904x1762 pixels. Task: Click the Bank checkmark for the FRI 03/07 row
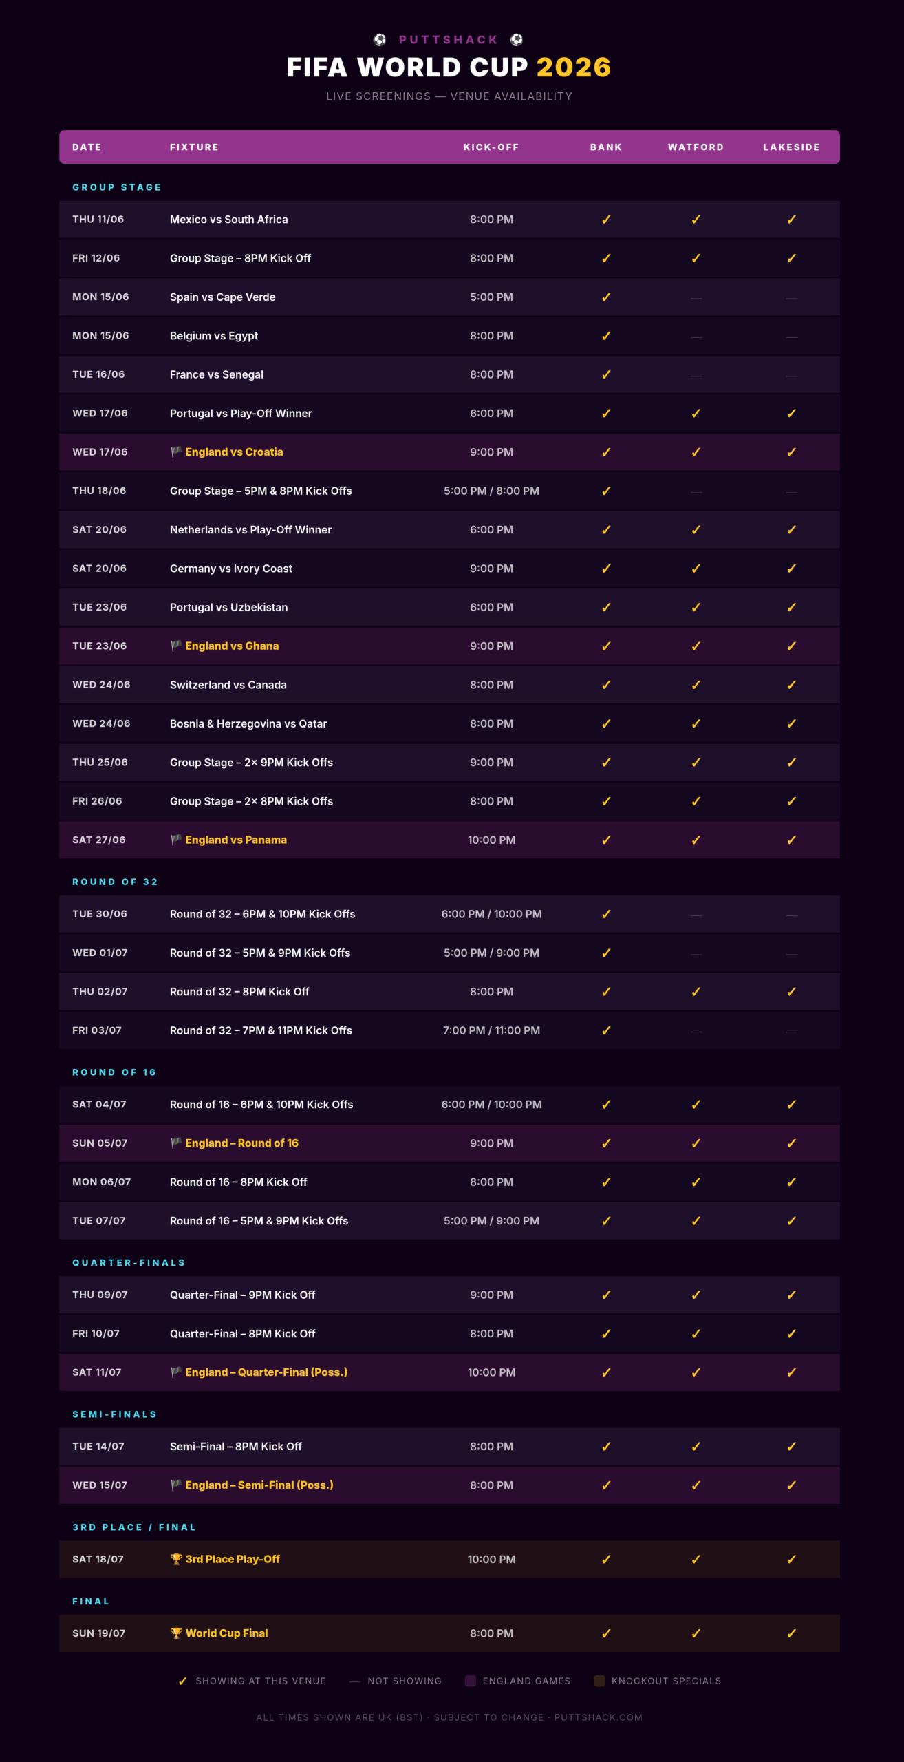pos(606,1030)
